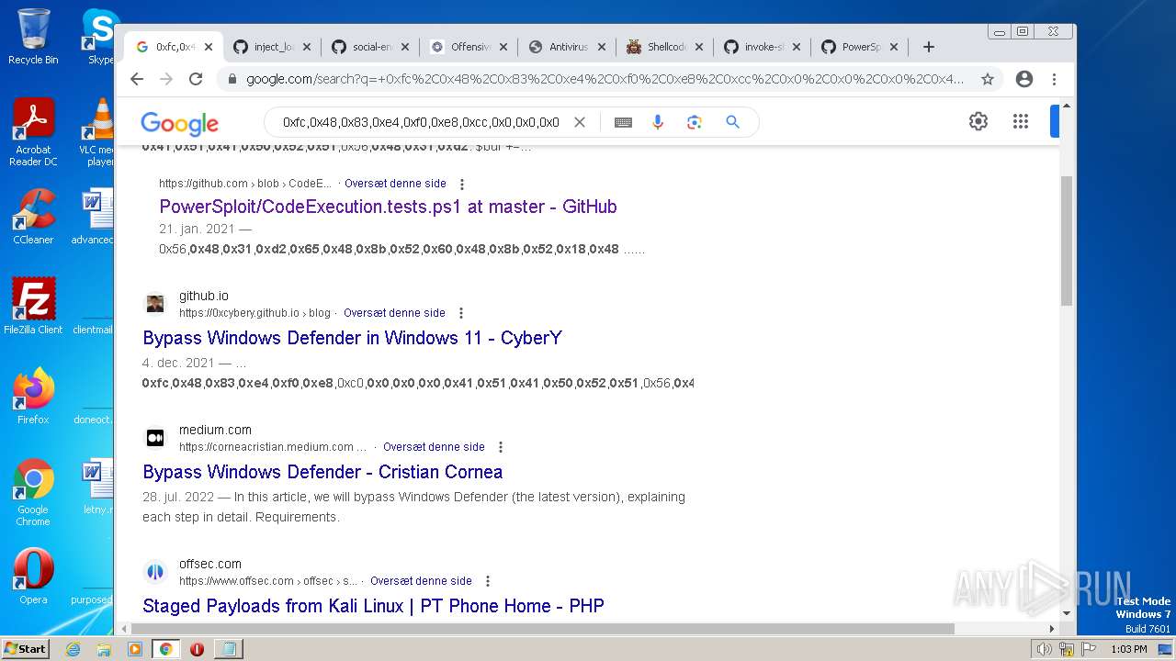Click the offsec.com result favicon
This screenshot has height=661, width=1176.
coord(155,572)
